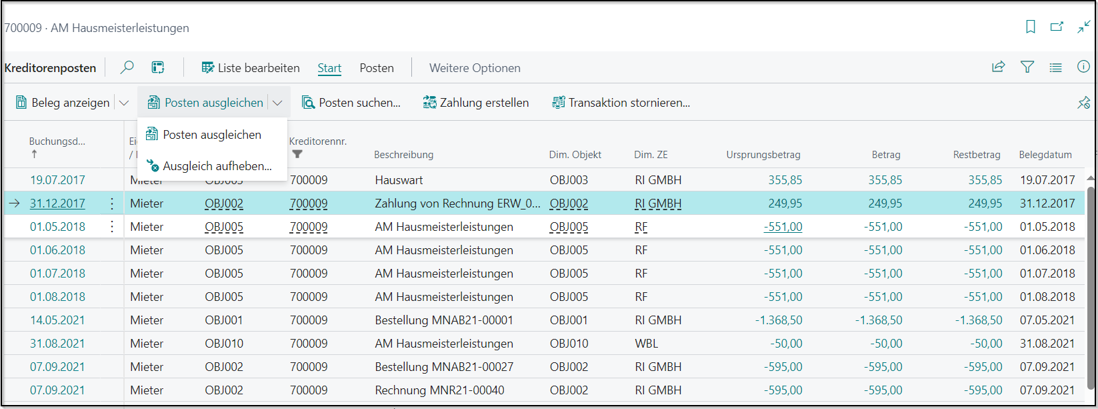Click Beschreibung column header

pos(403,155)
